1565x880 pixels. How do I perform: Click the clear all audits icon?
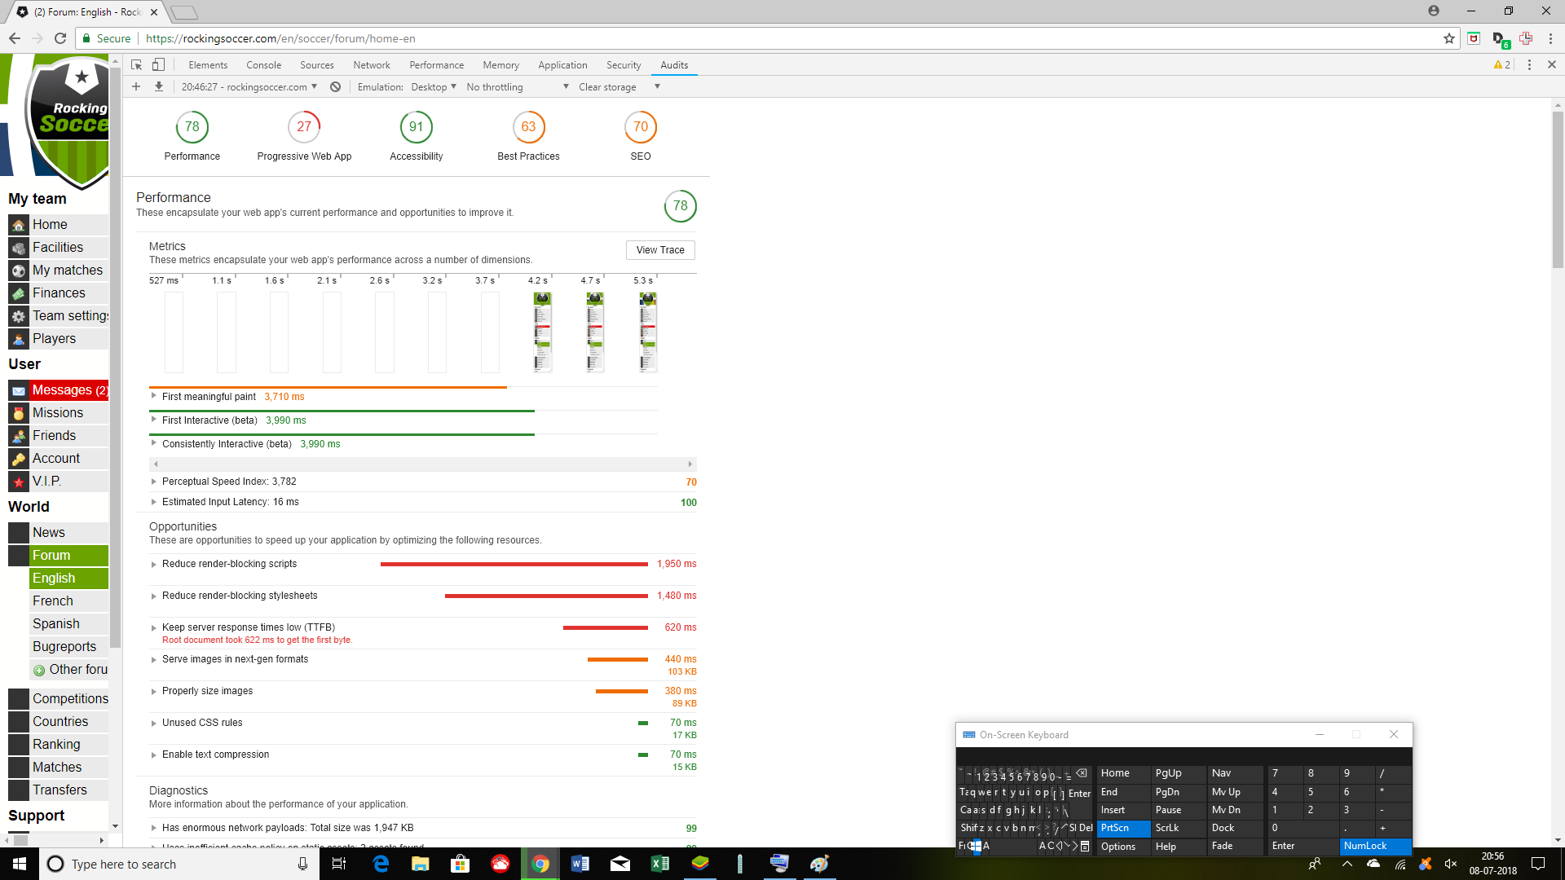(335, 87)
